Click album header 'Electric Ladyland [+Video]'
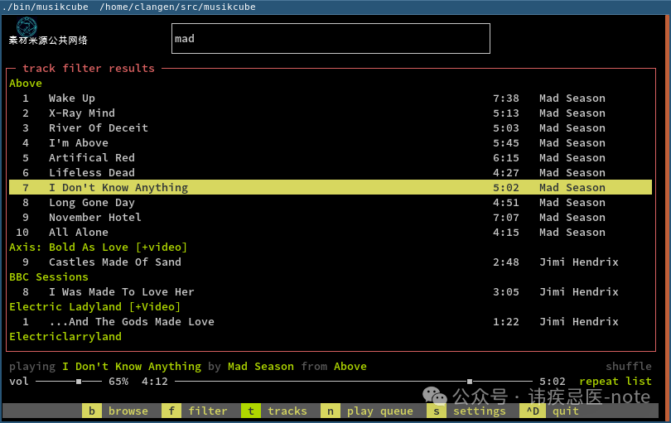671x423 pixels. pyautogui.click(x=94, y=306)
